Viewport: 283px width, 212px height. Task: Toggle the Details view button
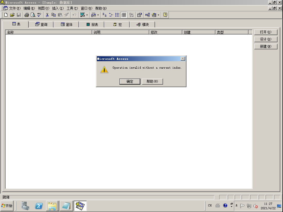click(x=124, y=15)
